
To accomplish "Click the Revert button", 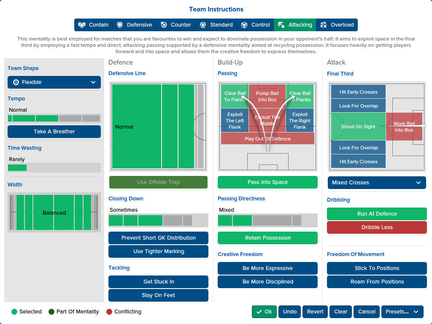I will point(315,312).
